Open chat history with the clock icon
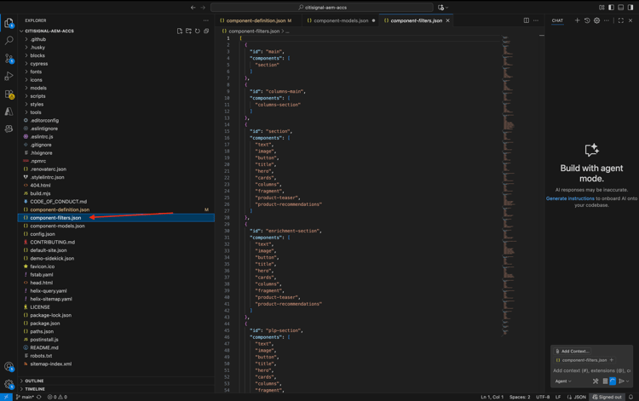639x401 pixels. click(587, 20)
